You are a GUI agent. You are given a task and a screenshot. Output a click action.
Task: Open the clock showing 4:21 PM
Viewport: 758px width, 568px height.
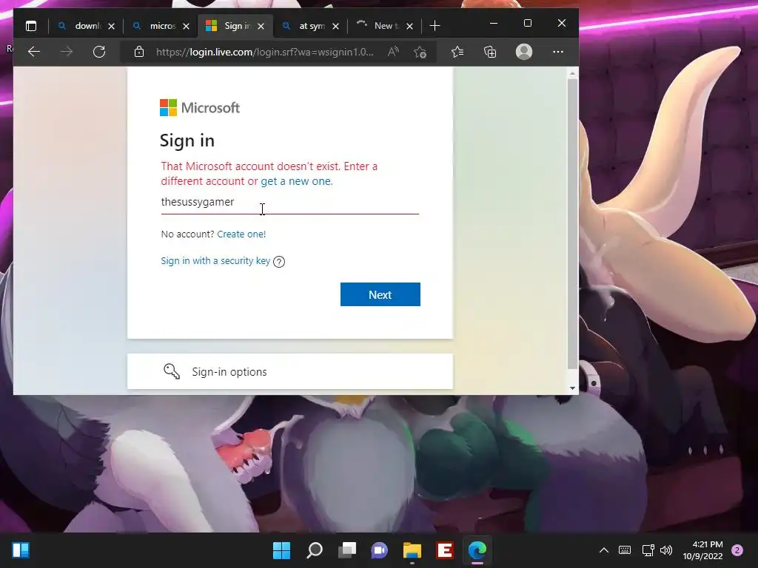point(702,550)
